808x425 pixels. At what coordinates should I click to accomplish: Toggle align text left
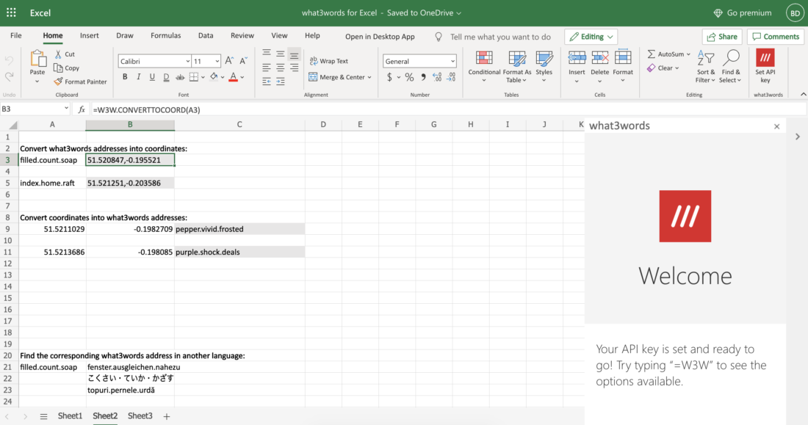[x=267, y=68]
